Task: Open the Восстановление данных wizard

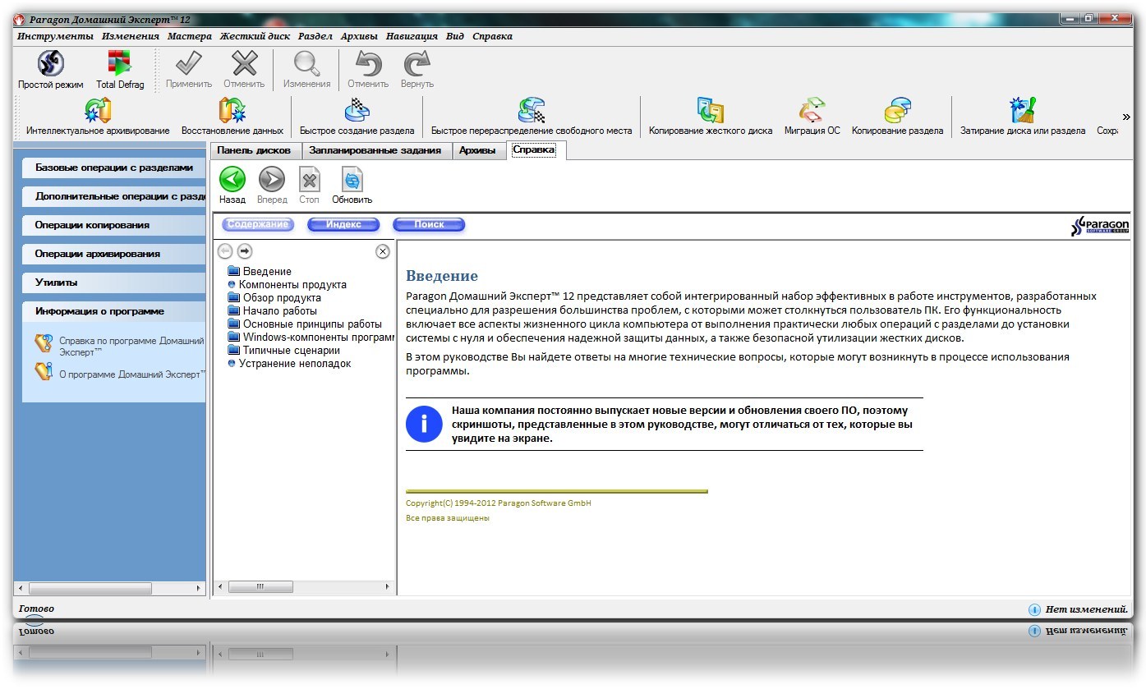Action: tap(232, 112)
